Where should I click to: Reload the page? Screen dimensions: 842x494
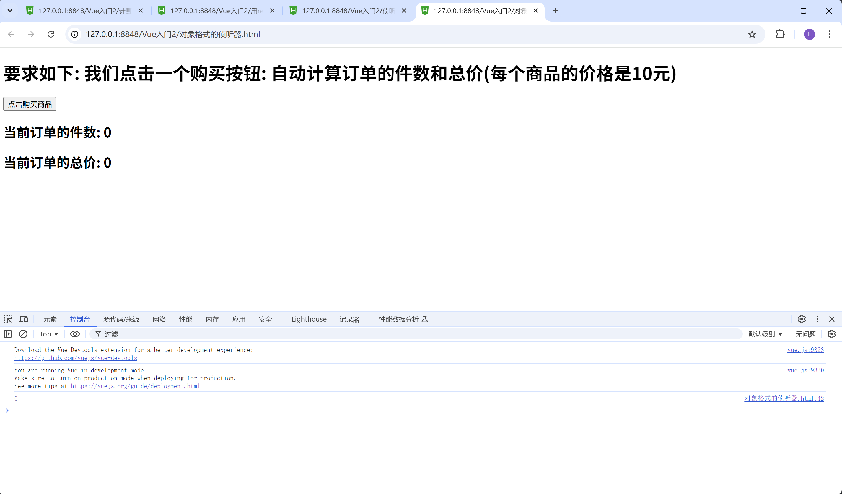pyautogui.click(x=51, y=34)
